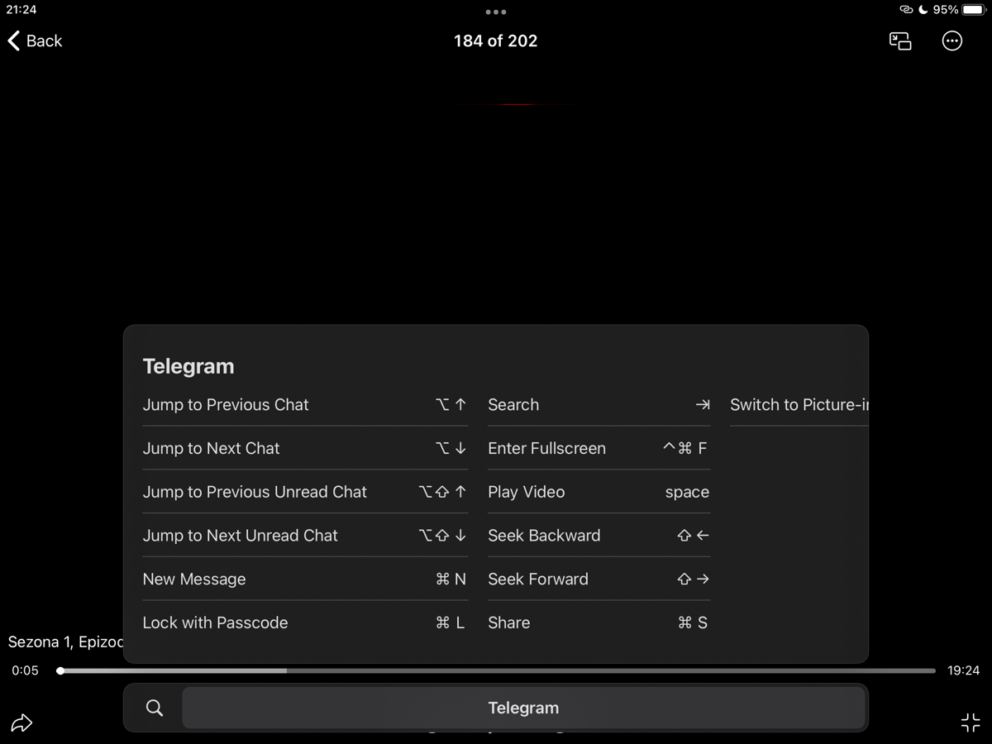This screenshot has height=744, width=992.
Task: Choose Lock with Passcode shortcut
Action: 305,622
